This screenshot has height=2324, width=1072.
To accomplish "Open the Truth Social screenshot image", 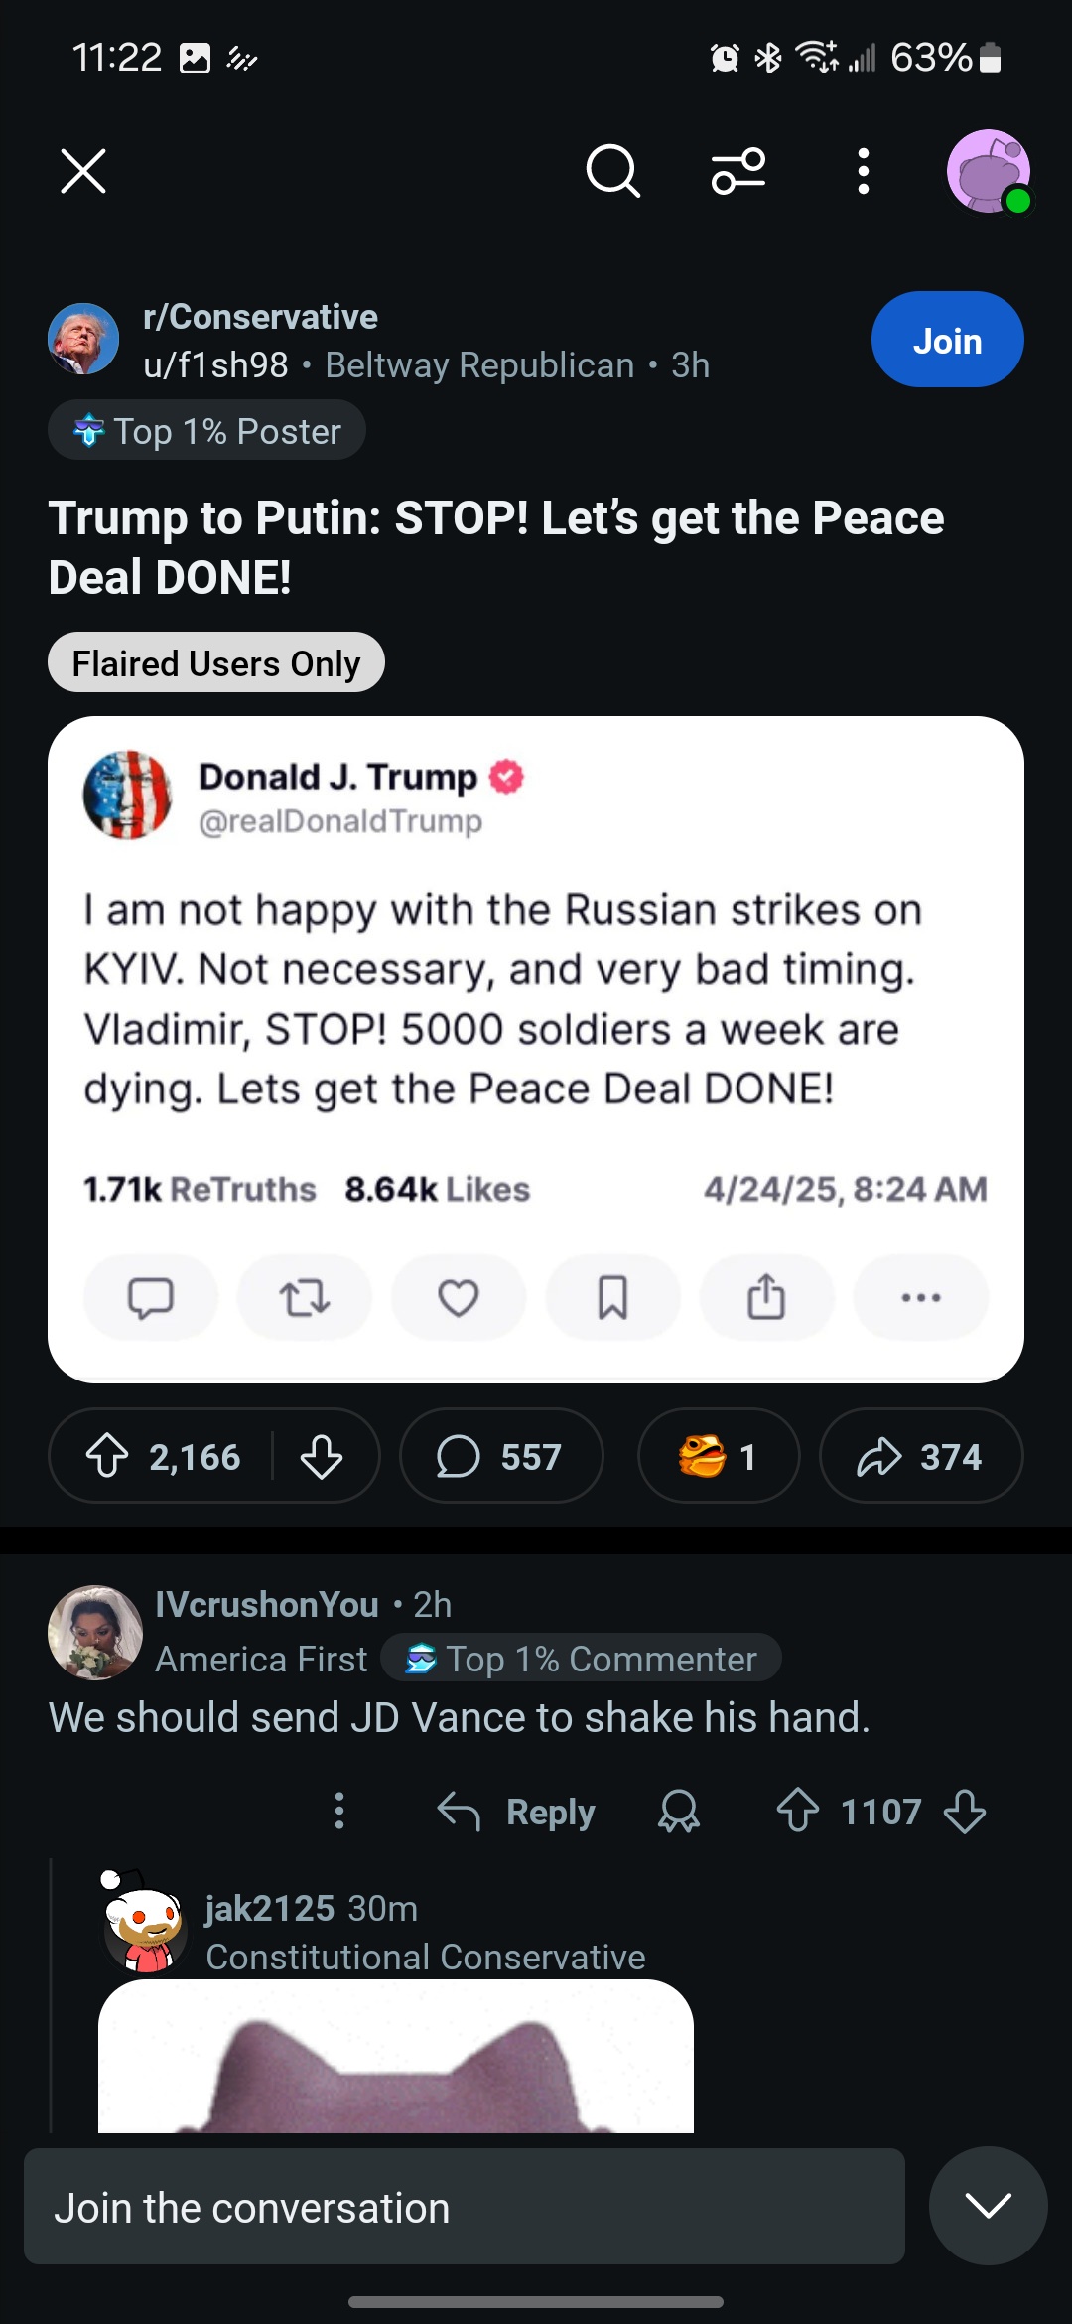I will (536, 1049).
